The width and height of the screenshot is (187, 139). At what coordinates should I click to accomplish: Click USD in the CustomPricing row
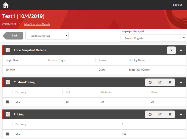tap(18, 102)
